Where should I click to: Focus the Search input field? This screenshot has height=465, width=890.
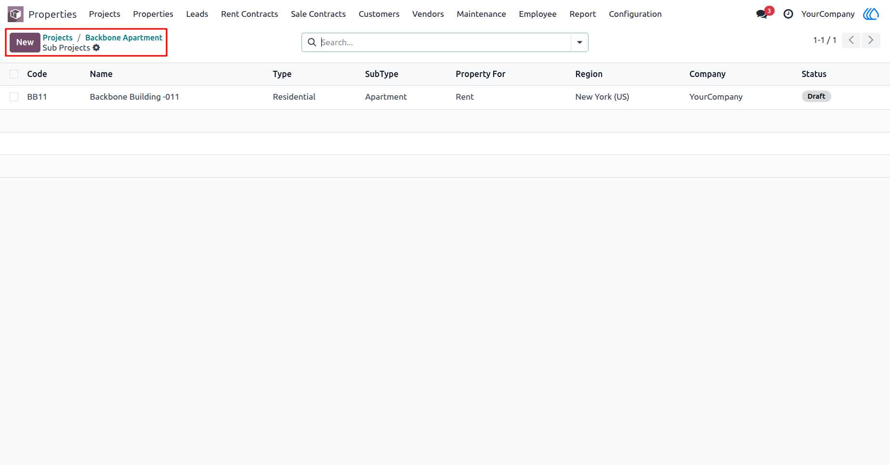click(445, 42)
